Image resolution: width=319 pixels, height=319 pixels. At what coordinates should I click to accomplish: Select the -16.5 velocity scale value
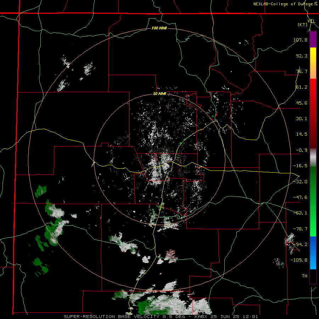300,166
